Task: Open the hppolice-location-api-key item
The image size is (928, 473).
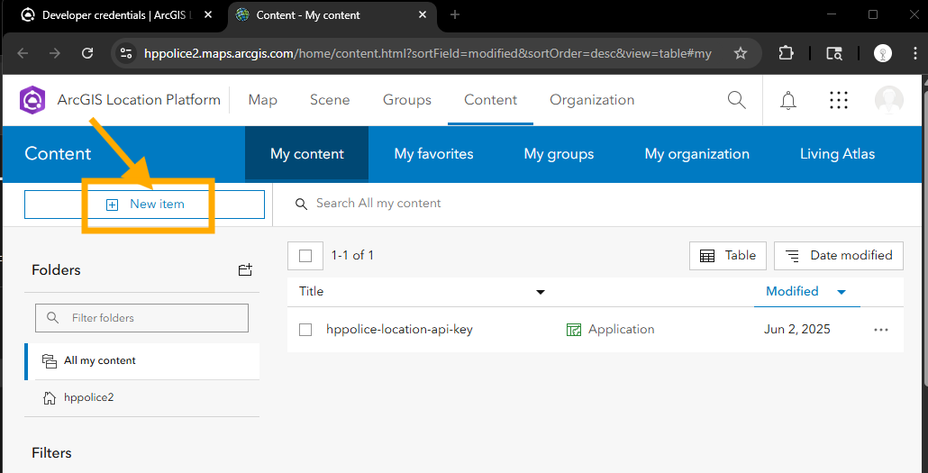Action: click(399, 330)
